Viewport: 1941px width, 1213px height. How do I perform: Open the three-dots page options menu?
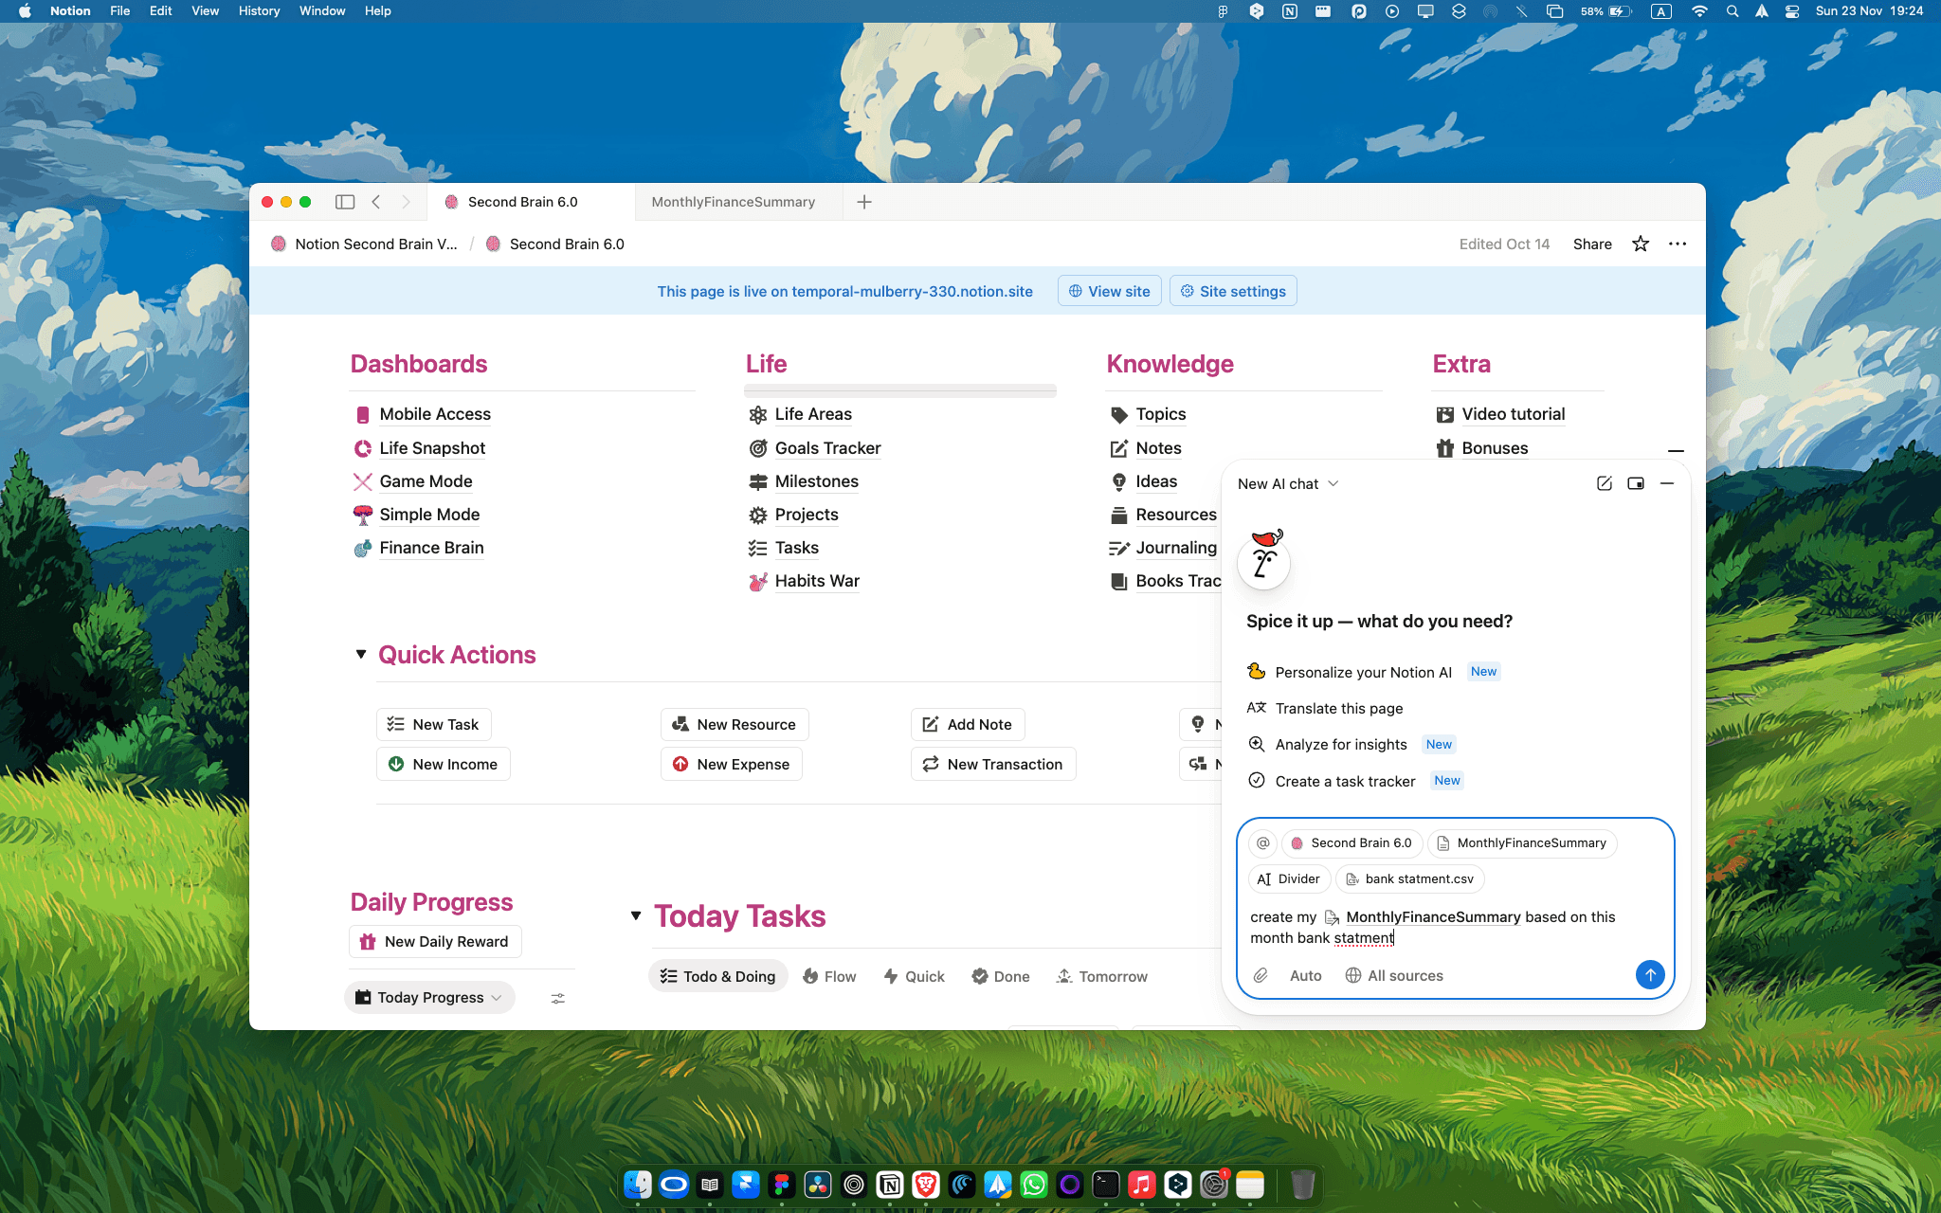tap(1678, 244)
